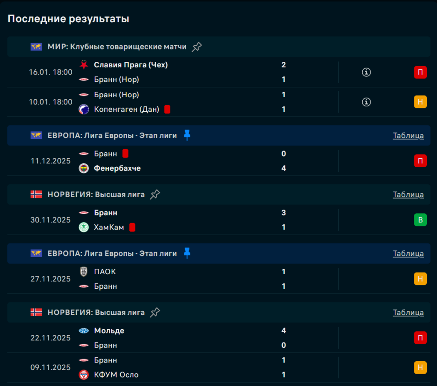Click the Molde team logo

click(x=84, y=331)
